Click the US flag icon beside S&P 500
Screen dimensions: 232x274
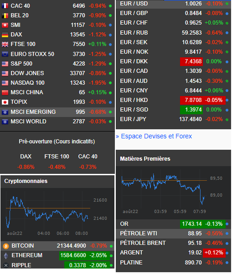coord(5,64)
